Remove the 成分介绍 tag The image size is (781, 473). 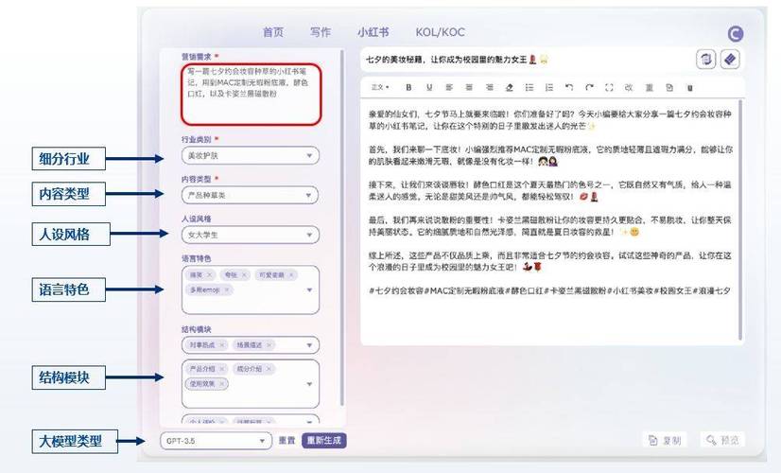click(269, 369)
